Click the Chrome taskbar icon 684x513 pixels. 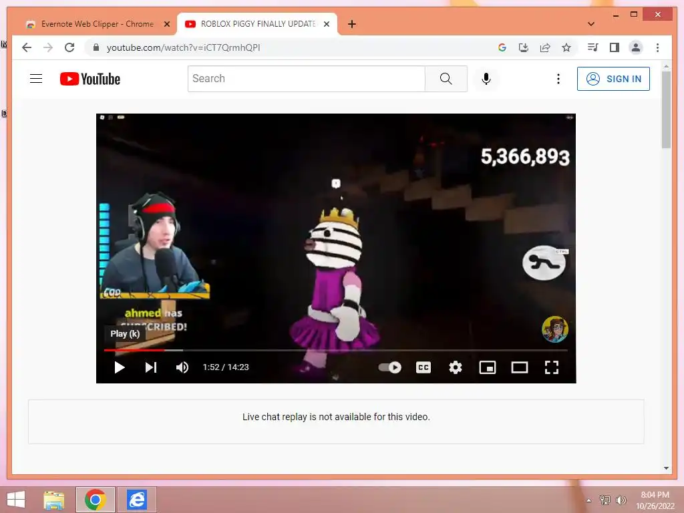coord(96,500)
